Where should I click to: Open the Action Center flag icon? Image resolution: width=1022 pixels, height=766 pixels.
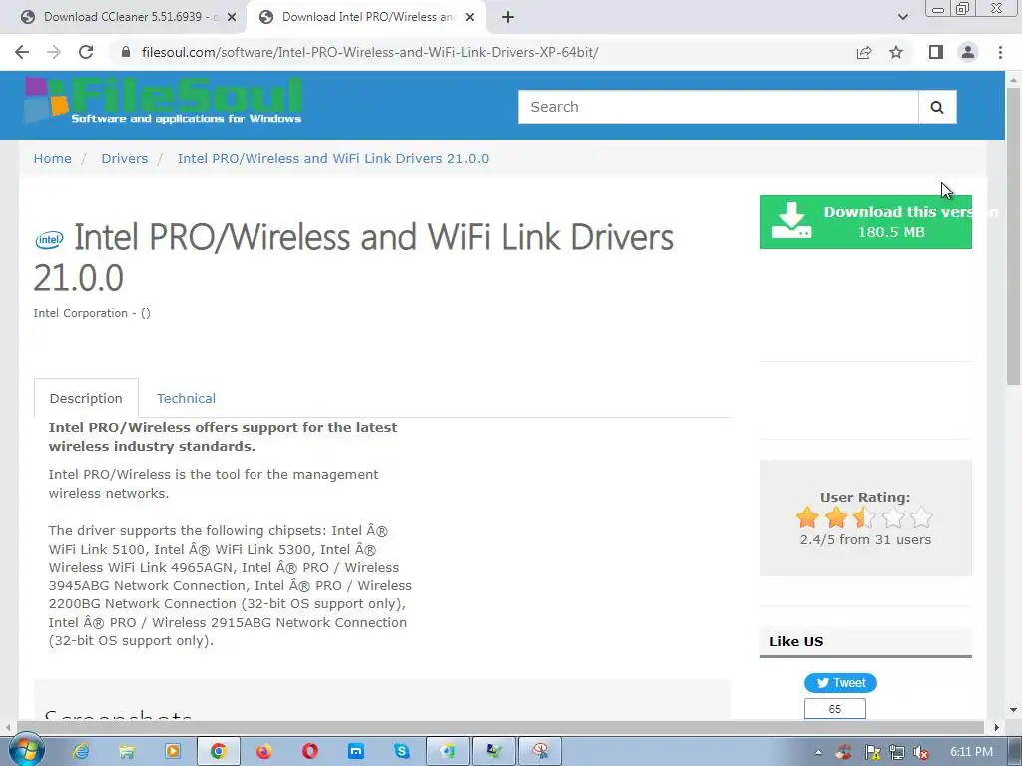[872, 752]
